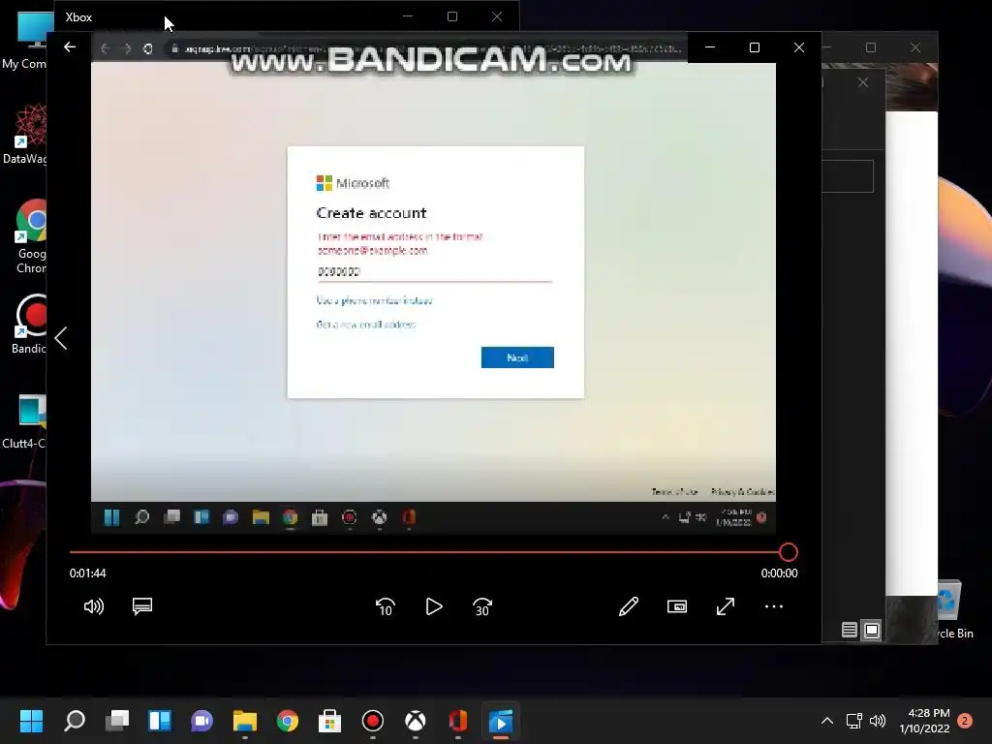The height and width of the screenshot is (744, 992).
Task: Skip back 10 seconds
Action: pyautogui.click(x=386, y=606)
